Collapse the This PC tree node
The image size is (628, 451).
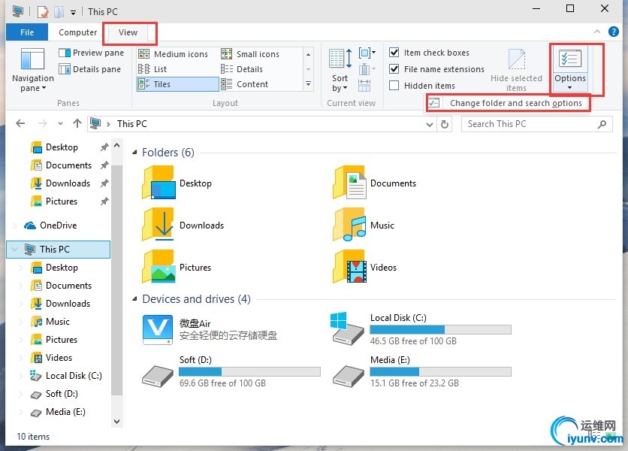point(15,250)
